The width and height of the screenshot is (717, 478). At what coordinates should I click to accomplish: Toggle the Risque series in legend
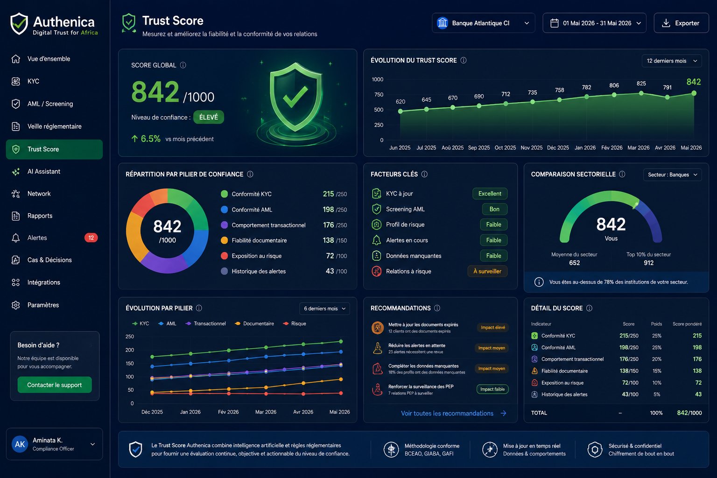295,323
